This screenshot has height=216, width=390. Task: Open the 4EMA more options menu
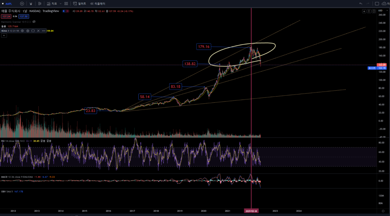click(43, 31)
